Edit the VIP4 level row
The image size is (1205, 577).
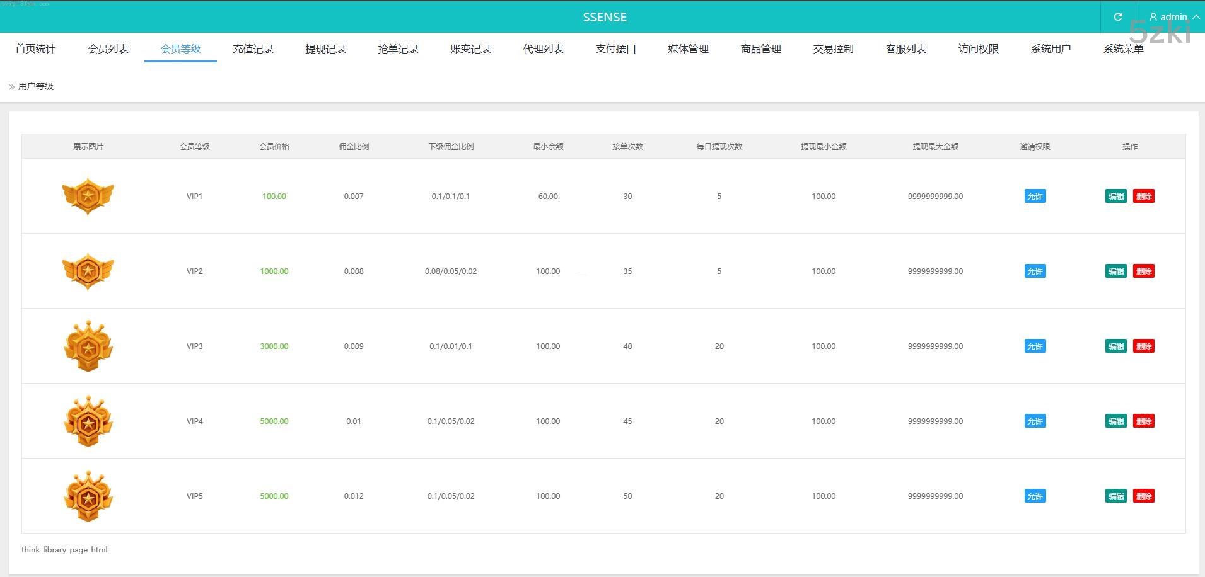pos(1115,421)
